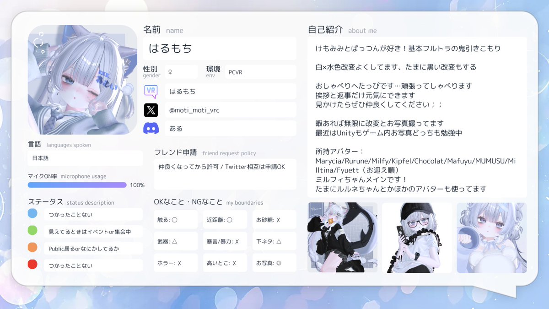The height and width of the screenshot is (309, 549).
Task: Open thumbnail of black hoodie wolf-tail avatar
Action: coord(343,238)
